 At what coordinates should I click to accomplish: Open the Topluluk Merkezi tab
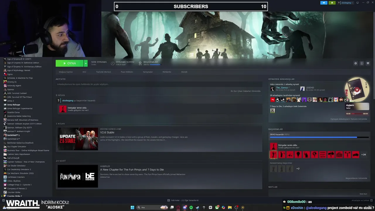103,72
